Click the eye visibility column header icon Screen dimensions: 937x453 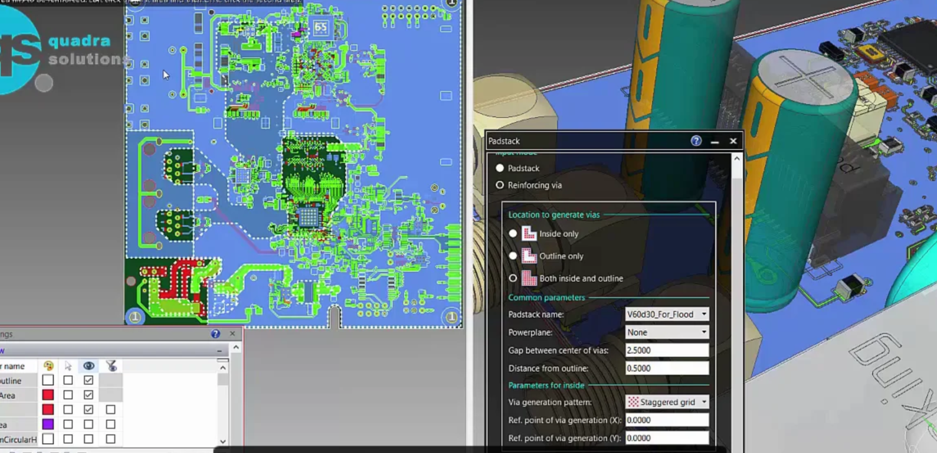tap(89, 366)
